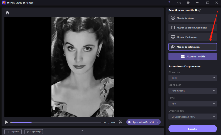Select Modèle de visage

[x=192, y=18]
